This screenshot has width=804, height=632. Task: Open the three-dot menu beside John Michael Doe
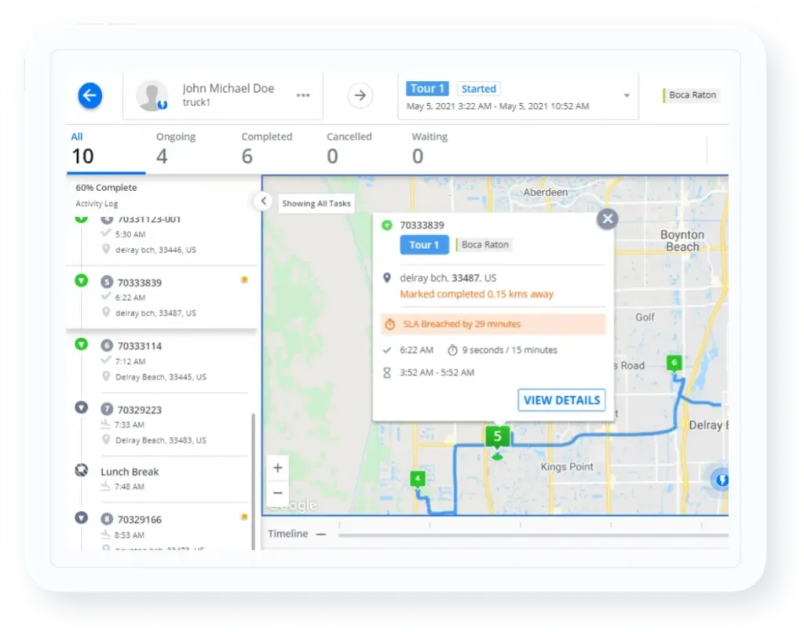[304, 94]
